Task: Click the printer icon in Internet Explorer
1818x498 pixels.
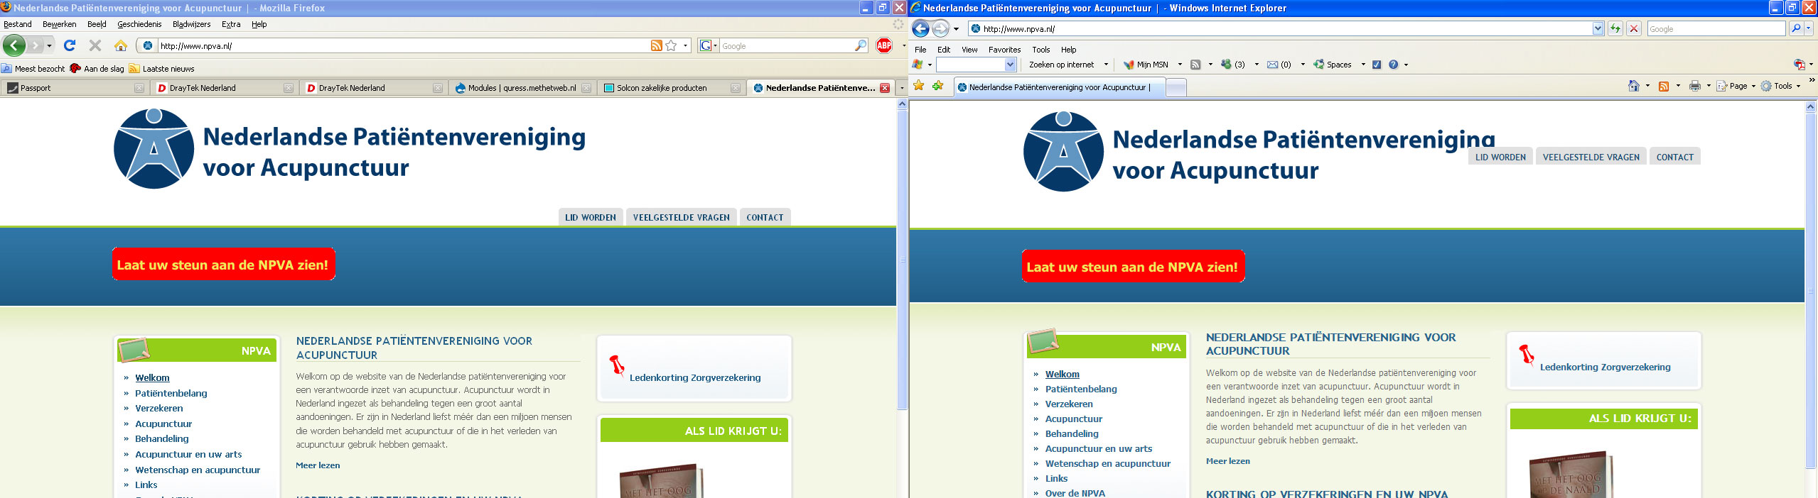Action: (x=1695, y=86)
